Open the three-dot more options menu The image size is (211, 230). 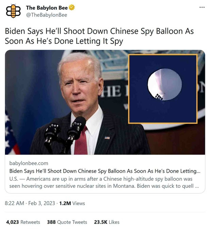(x=202, y=7)
